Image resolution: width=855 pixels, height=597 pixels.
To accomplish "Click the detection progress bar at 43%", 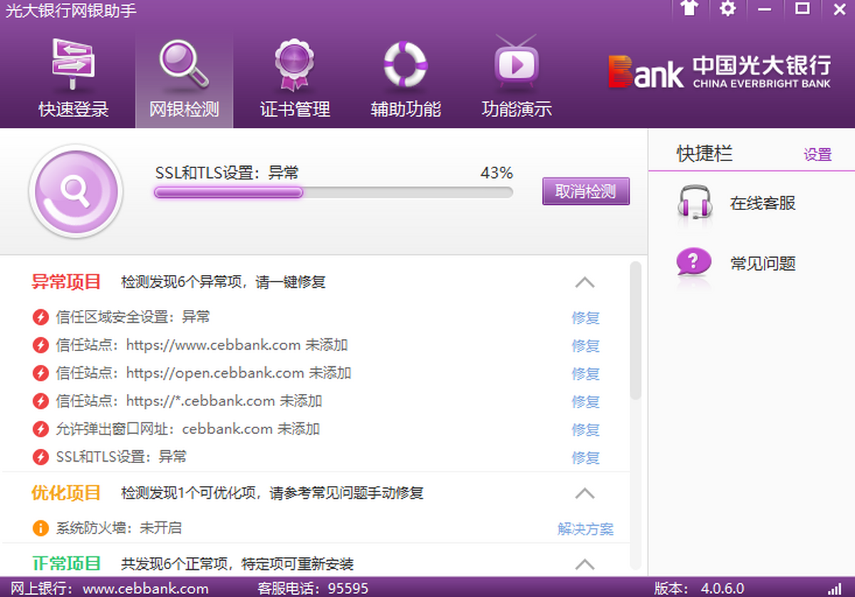I will tap(333, 192).
